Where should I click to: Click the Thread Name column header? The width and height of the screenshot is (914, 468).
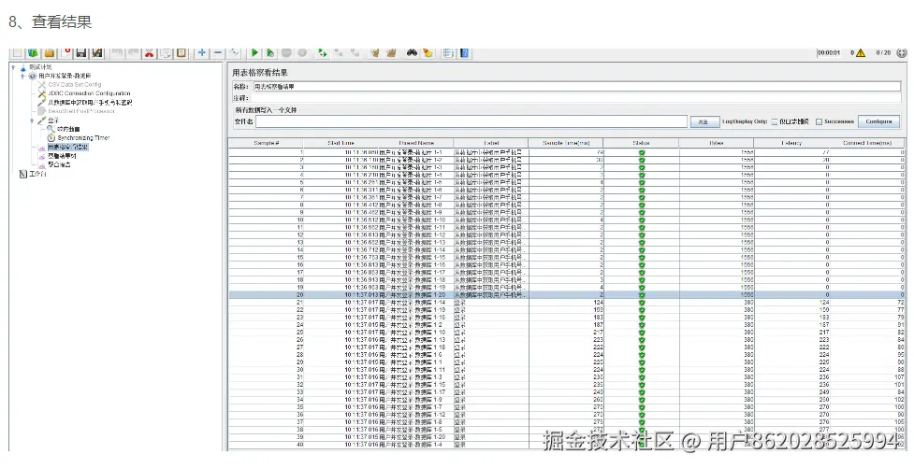416,143
